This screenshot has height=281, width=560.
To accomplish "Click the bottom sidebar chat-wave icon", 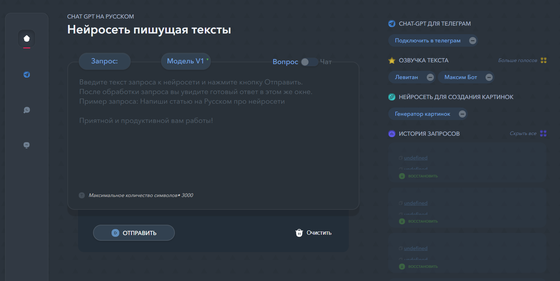I will coord(27,145).
